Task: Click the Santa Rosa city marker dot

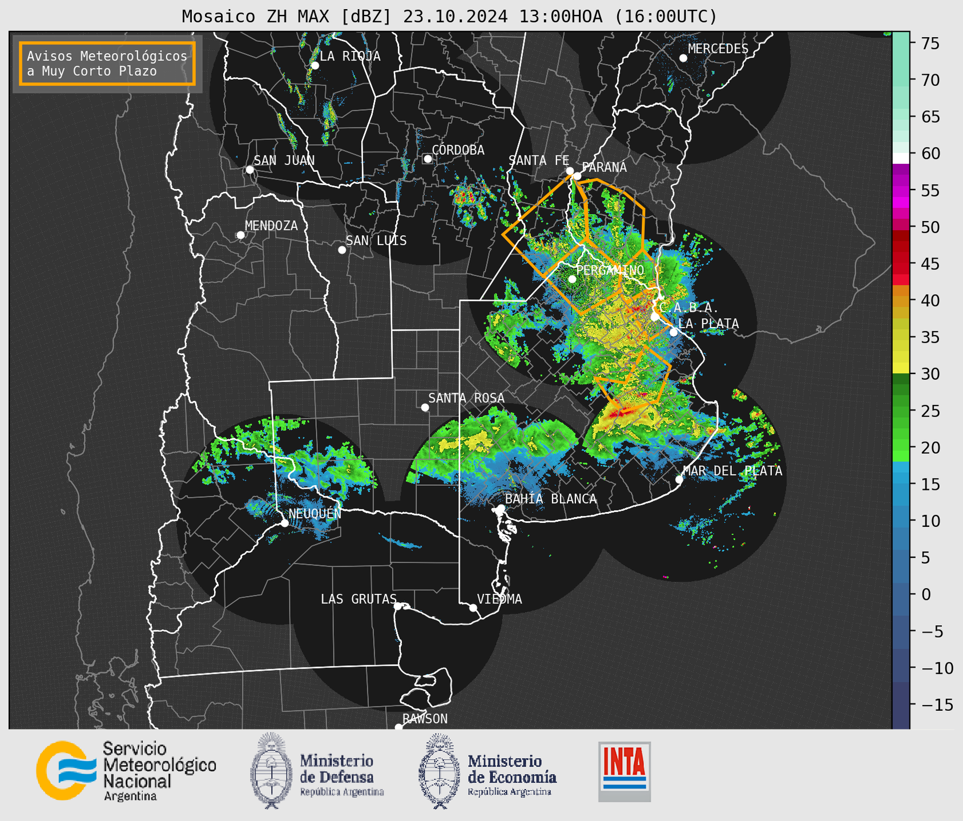Action: pos(425,407)
